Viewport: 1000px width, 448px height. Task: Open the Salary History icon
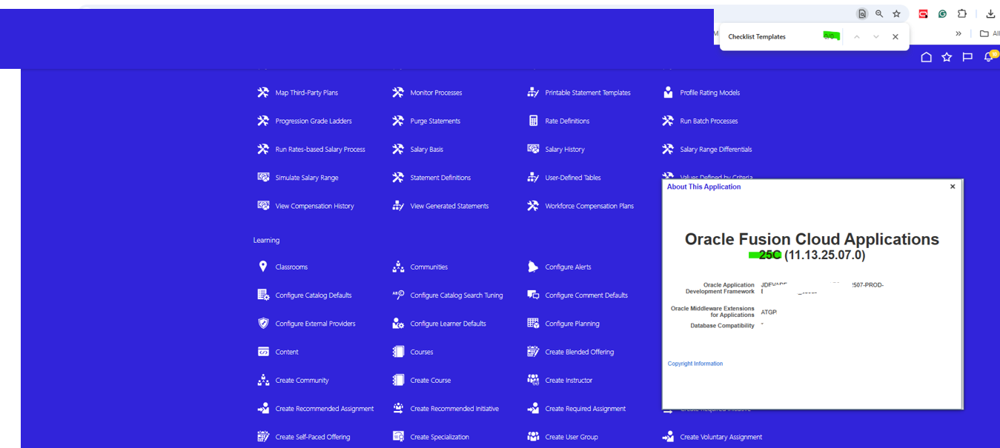pyautogui.click(x=533, y=149)
